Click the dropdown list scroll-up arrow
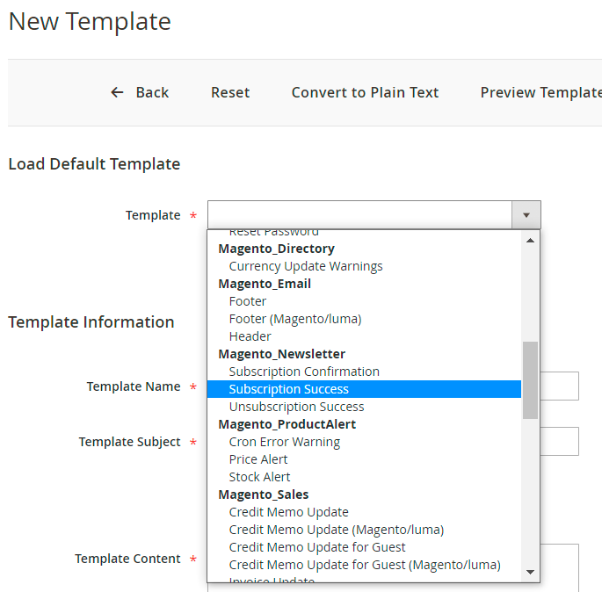The height and width of the screenshot is (592, 602). pyautogui.click(x=530, y=240)
